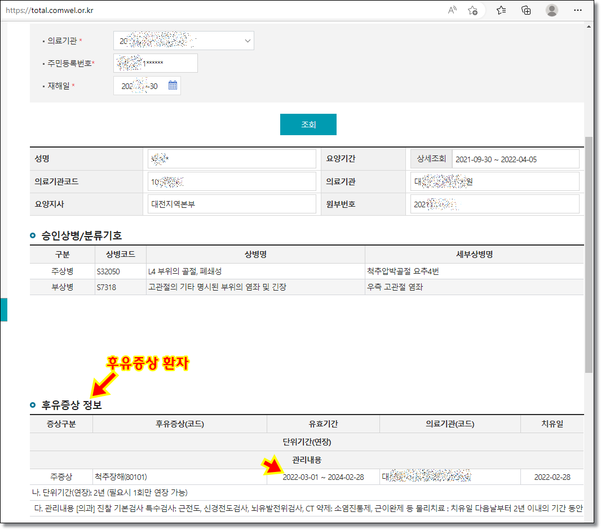Click the 상병명 'L4 부위의 골절, 폐쇄성'

[x=185, y=271]
